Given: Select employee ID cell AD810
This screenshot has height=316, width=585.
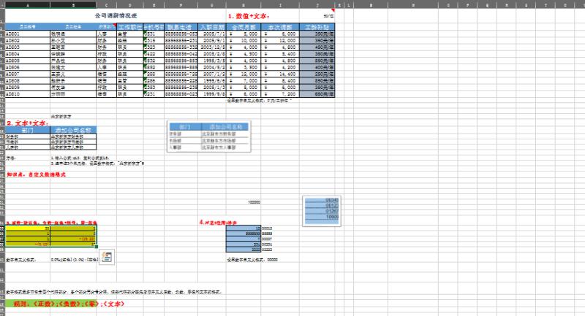Looking at the screenshot, I should pos(28,94).
